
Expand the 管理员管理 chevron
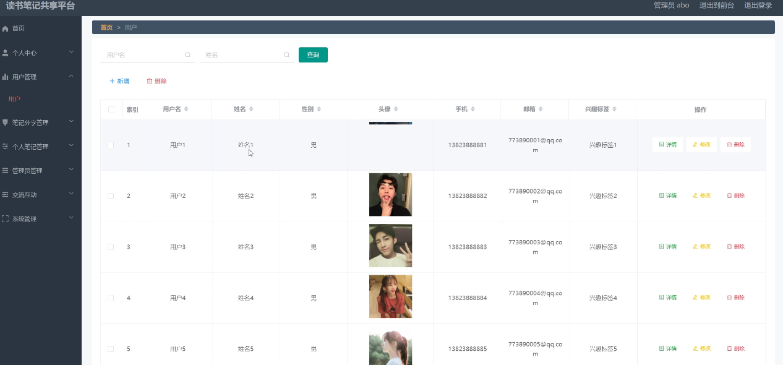click(71, 170)
